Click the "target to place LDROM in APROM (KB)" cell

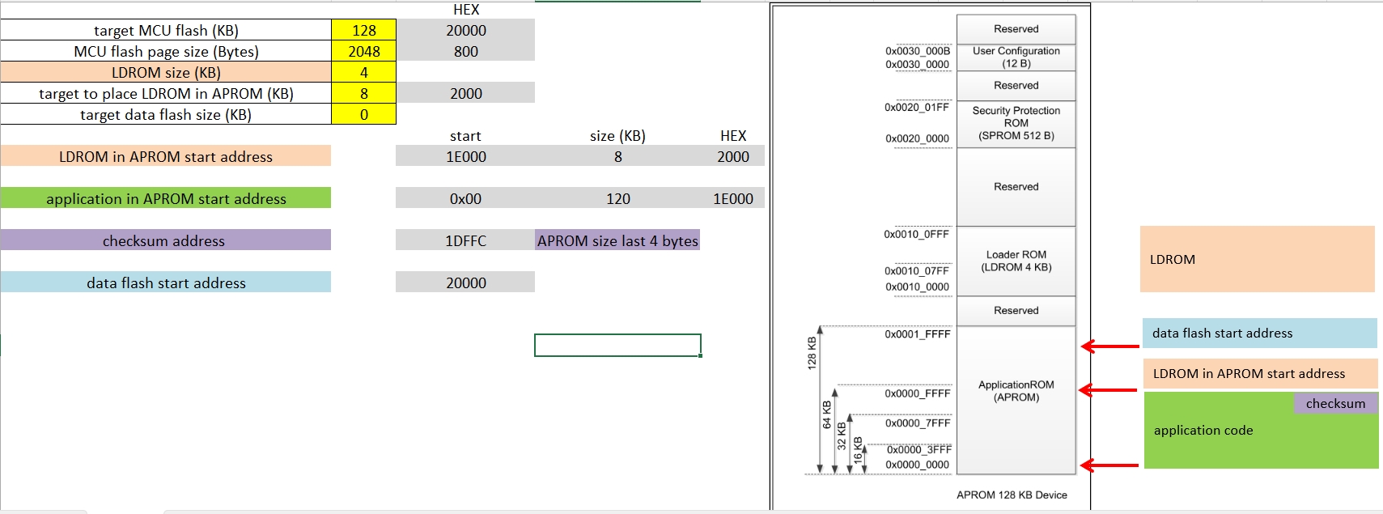tap(166, 93)
